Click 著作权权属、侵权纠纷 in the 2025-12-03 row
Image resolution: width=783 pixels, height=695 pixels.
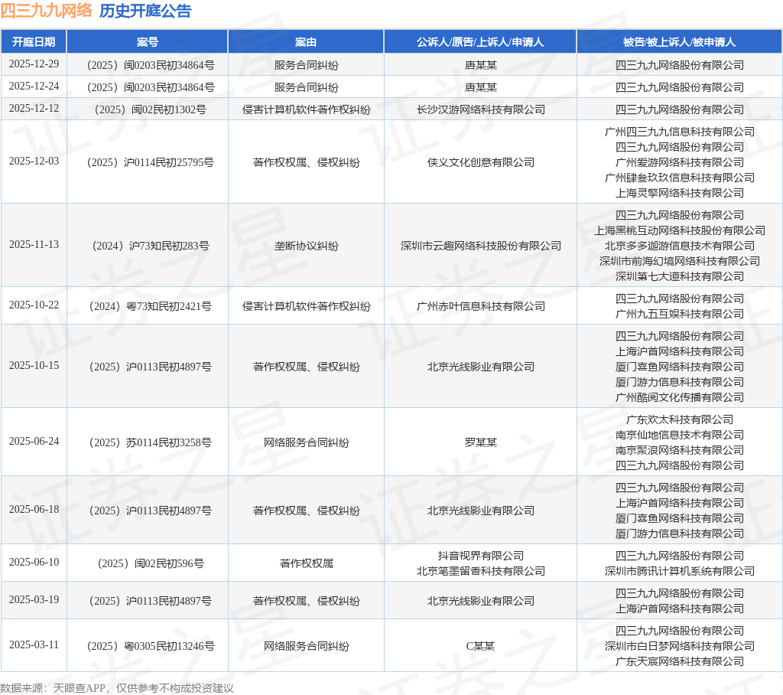(x=306, y=162)
